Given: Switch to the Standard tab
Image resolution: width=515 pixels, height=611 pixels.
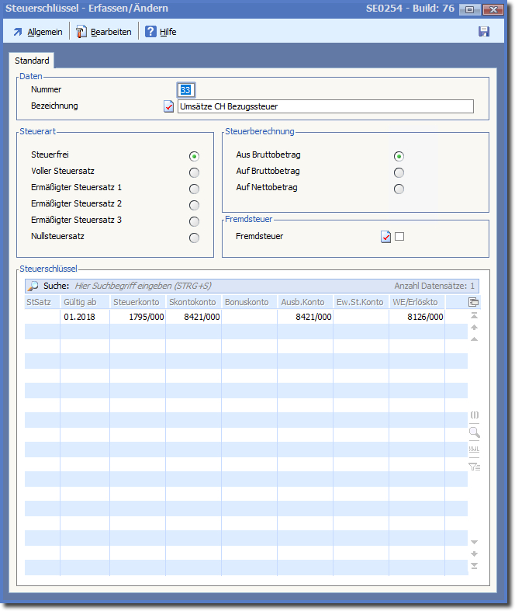Looking at the screenshot, I should point(32,61).
